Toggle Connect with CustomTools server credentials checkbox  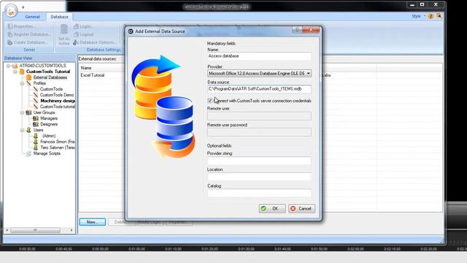coord(210,101)
